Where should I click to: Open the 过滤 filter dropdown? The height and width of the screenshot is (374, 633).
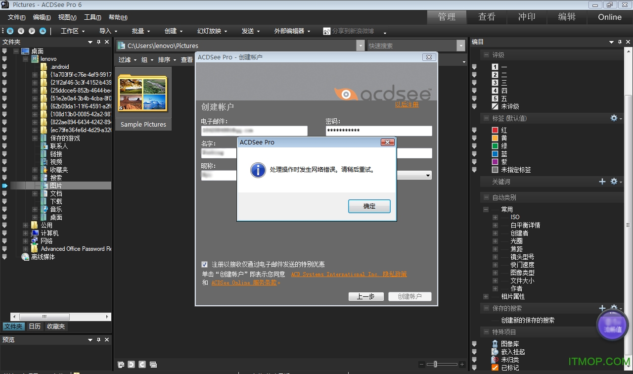tap(128, 60)
